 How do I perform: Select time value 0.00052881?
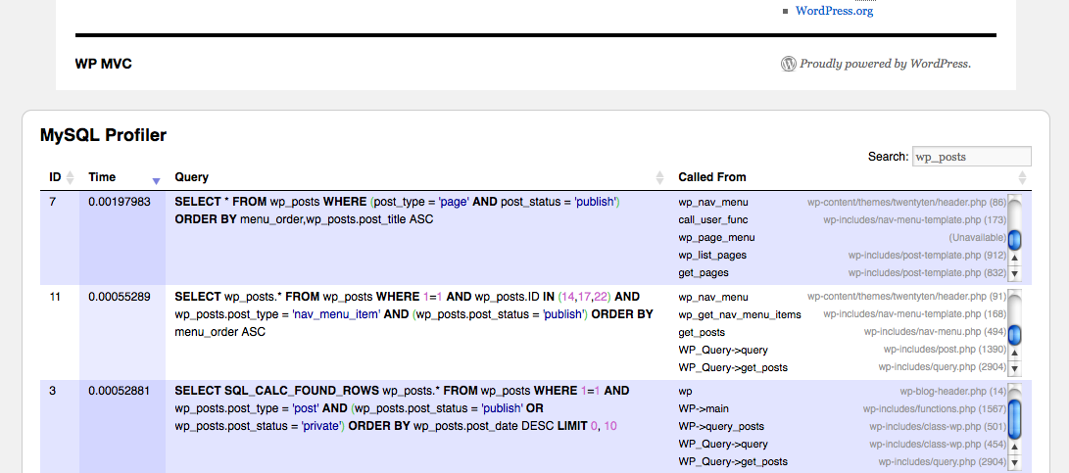pos(120,391)
